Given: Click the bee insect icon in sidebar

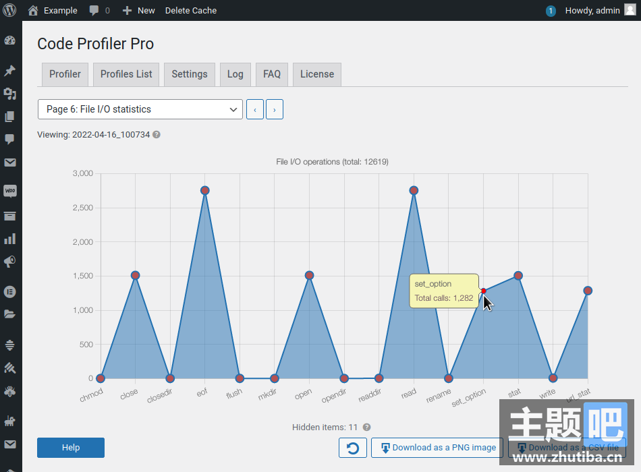Looking at the screenshot, I should (x=10, y=392).
